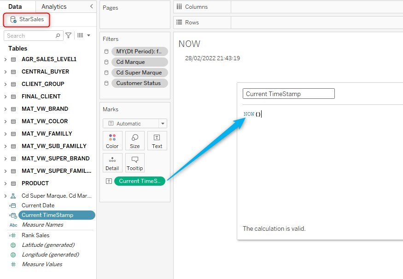This screenshot has height=279, width=403.
Task: Click the MAT_VW_SUPER_BRAND table icon
Action: coord(13,159)
